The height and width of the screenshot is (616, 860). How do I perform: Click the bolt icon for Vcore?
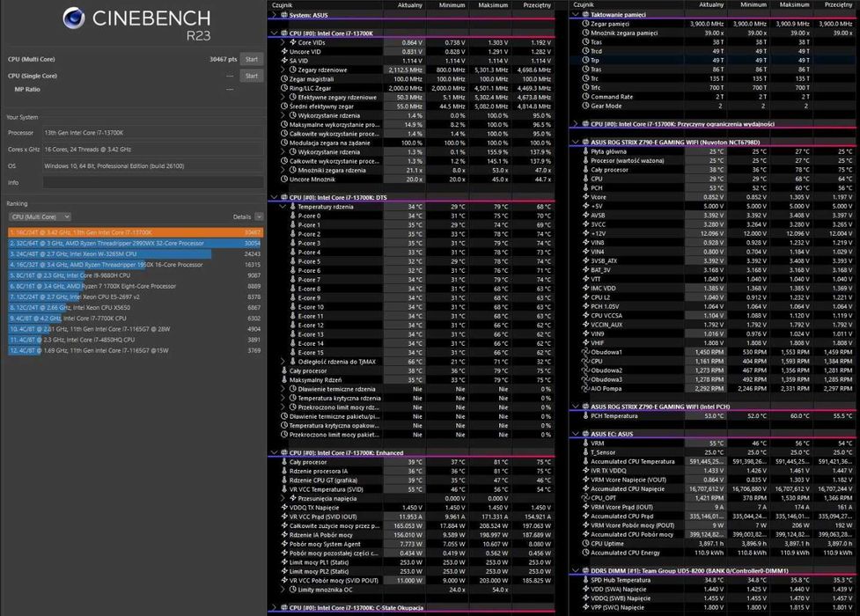[585, 197]
